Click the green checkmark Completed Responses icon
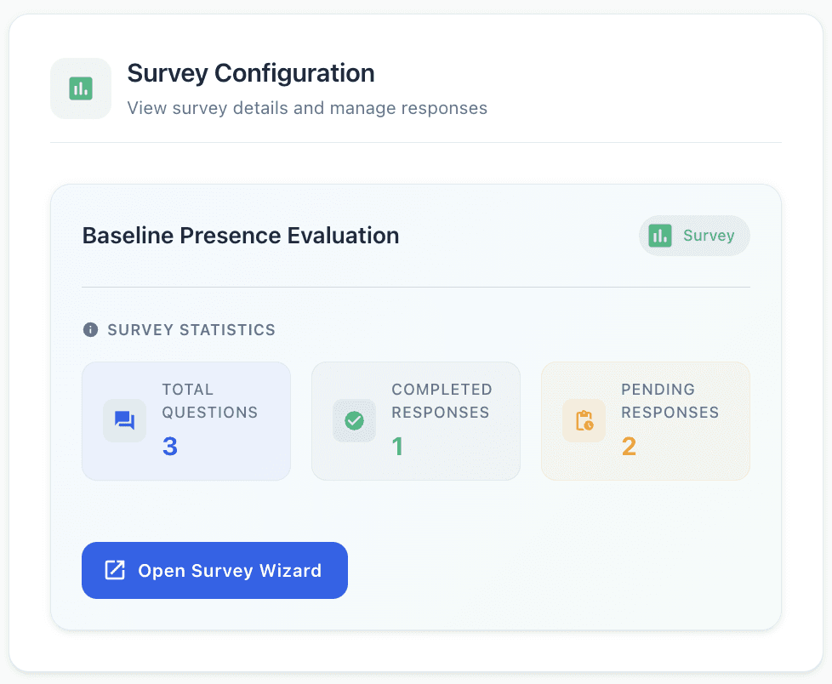 pyautogui.click(x=354, y=421)
